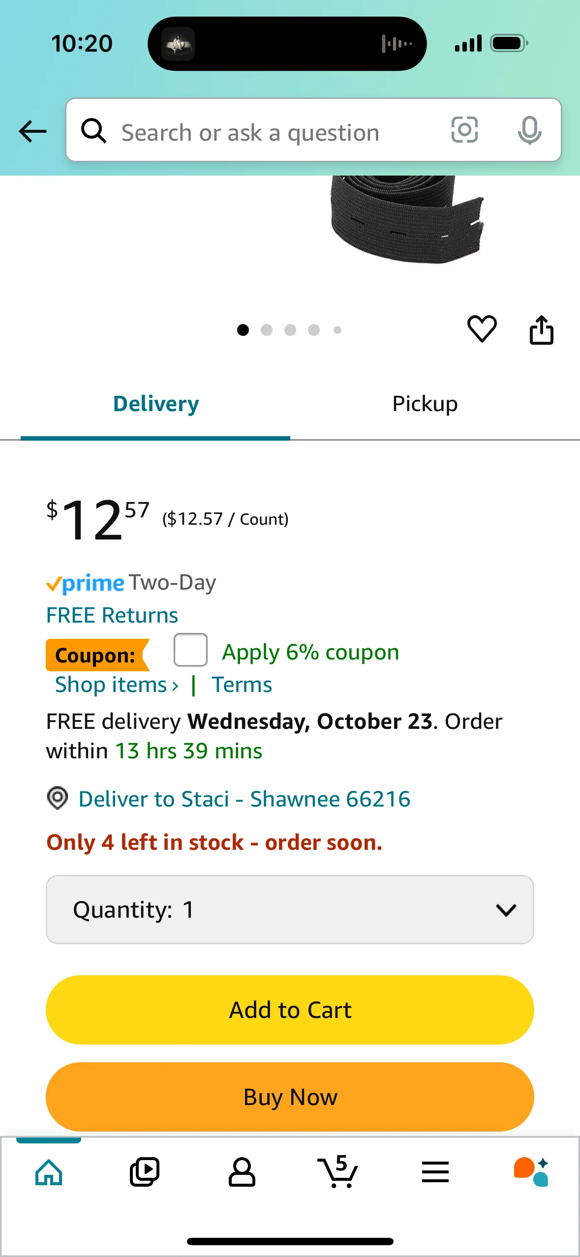Viewport: 580px width, 1257px height.
Task: Expand the Quantity dropdown
Action: 290,909
